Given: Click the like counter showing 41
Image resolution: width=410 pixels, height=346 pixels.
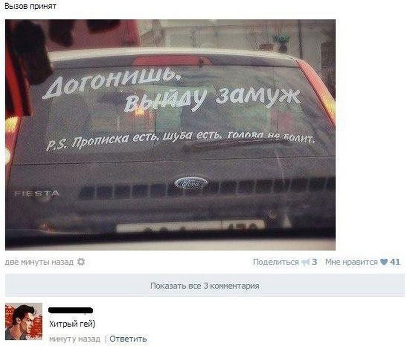Looking at the screenshot, I should pyautogui.click(x=395, y=262).
